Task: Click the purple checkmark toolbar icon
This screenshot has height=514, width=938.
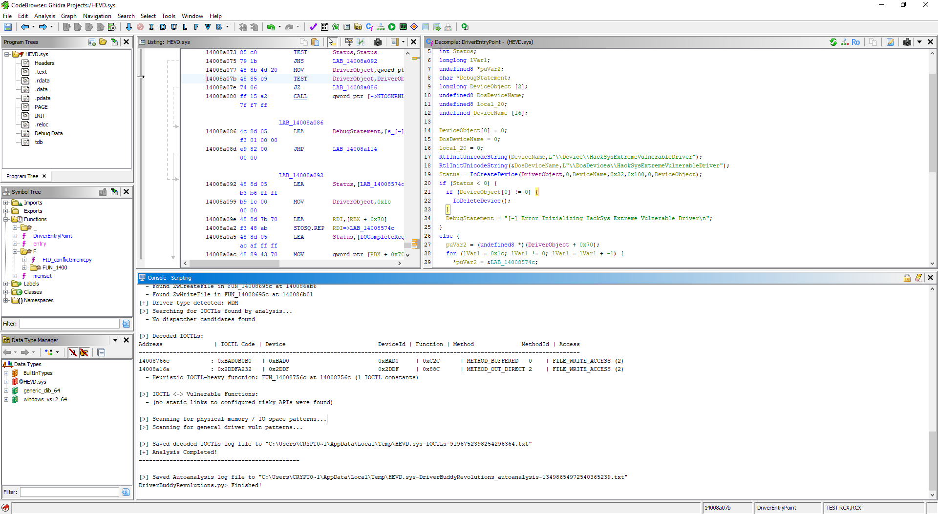Action: tap(313, 27)
